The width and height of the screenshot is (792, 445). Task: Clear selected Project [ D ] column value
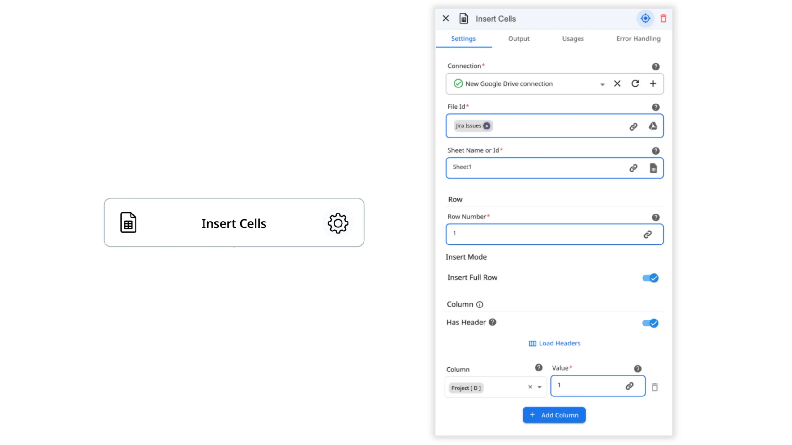tap(530, 387)
